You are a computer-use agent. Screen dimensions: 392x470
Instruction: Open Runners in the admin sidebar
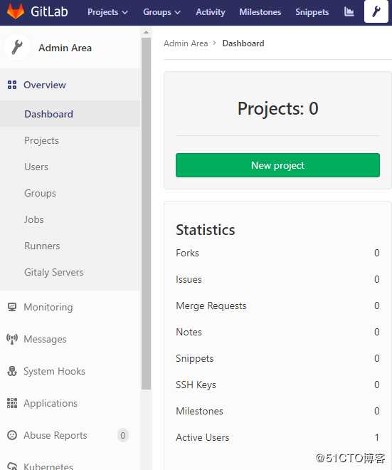tap(42, 246)
